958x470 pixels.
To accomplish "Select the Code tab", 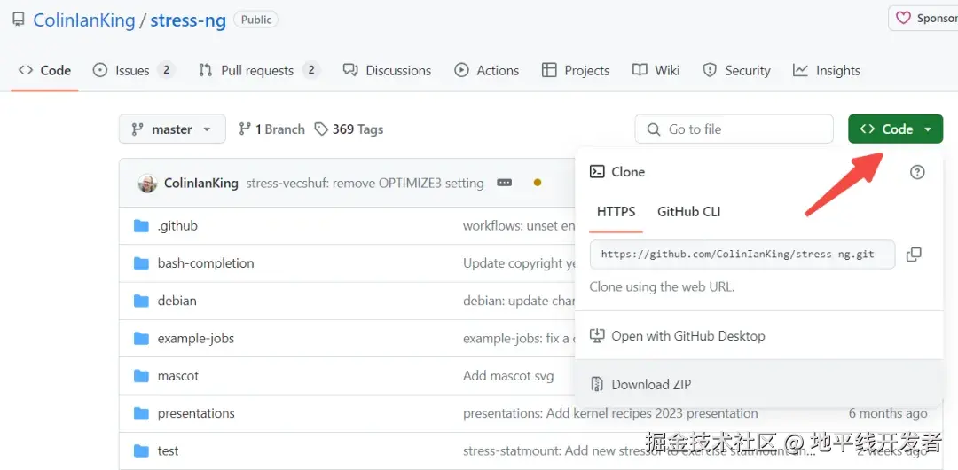I will click(44, 70).
